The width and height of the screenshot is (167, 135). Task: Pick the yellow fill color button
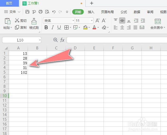coord(85,28)
